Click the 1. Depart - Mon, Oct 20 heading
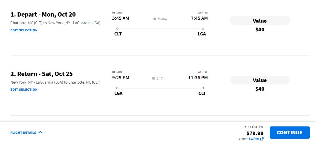The height and width of the screenshot is (143, 316). click(43, 14)
